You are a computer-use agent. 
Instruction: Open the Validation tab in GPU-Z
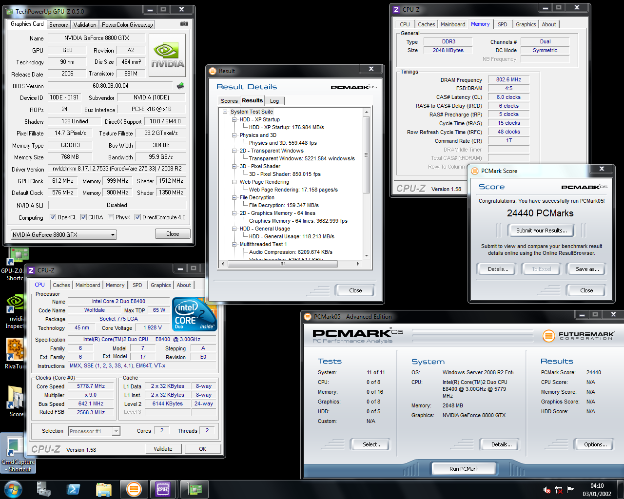[x=85, y=25]
